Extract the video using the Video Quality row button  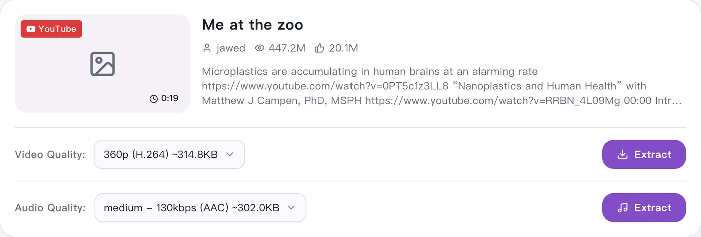[x=644, y=154]
